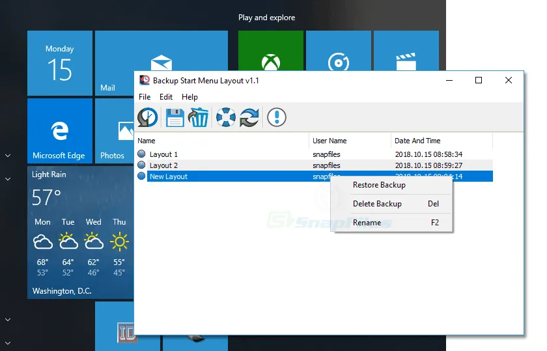Screen dimensions: 547x351
Task: Click the exclamation mark about icon
Action: 277,117
